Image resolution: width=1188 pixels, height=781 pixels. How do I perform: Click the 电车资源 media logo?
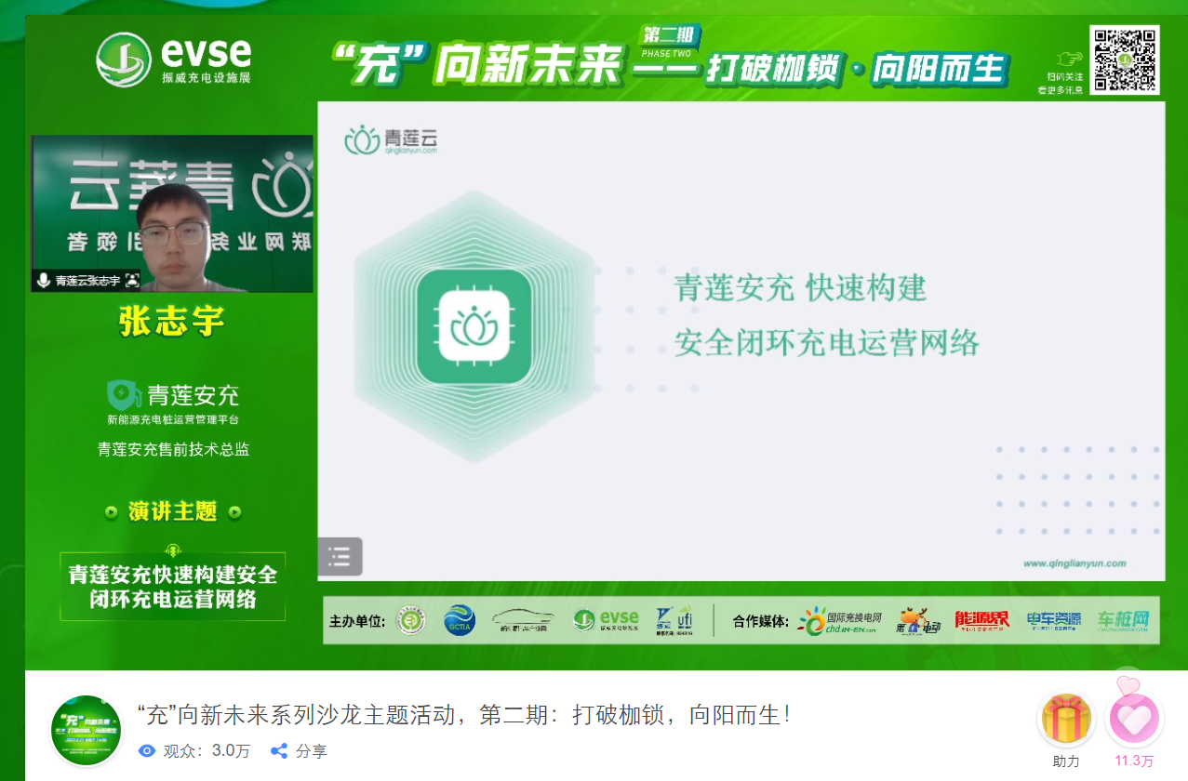[1054, 620]
